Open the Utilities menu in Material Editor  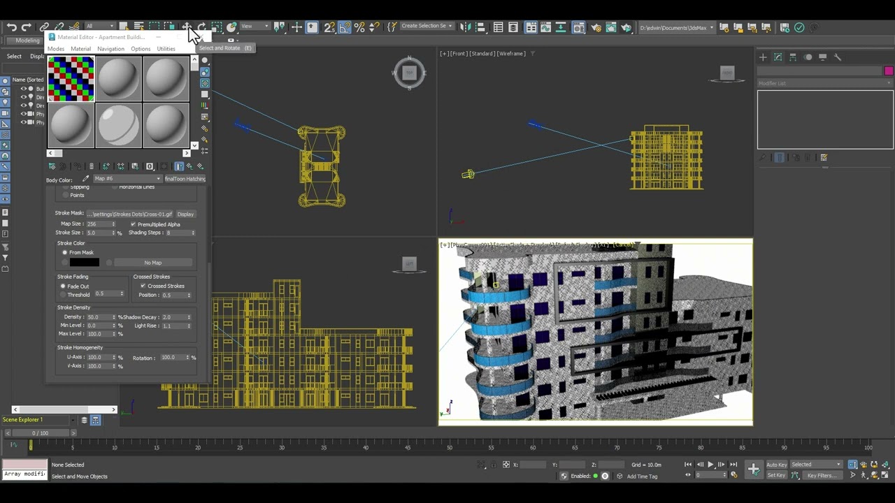click(166, 49)
